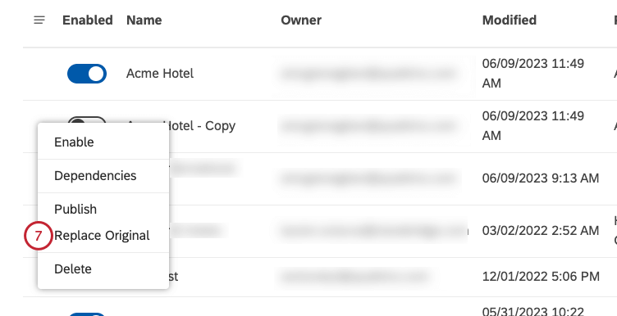Choose Replace Original menu option
This screenshot has width=617, height=316.
103,236
